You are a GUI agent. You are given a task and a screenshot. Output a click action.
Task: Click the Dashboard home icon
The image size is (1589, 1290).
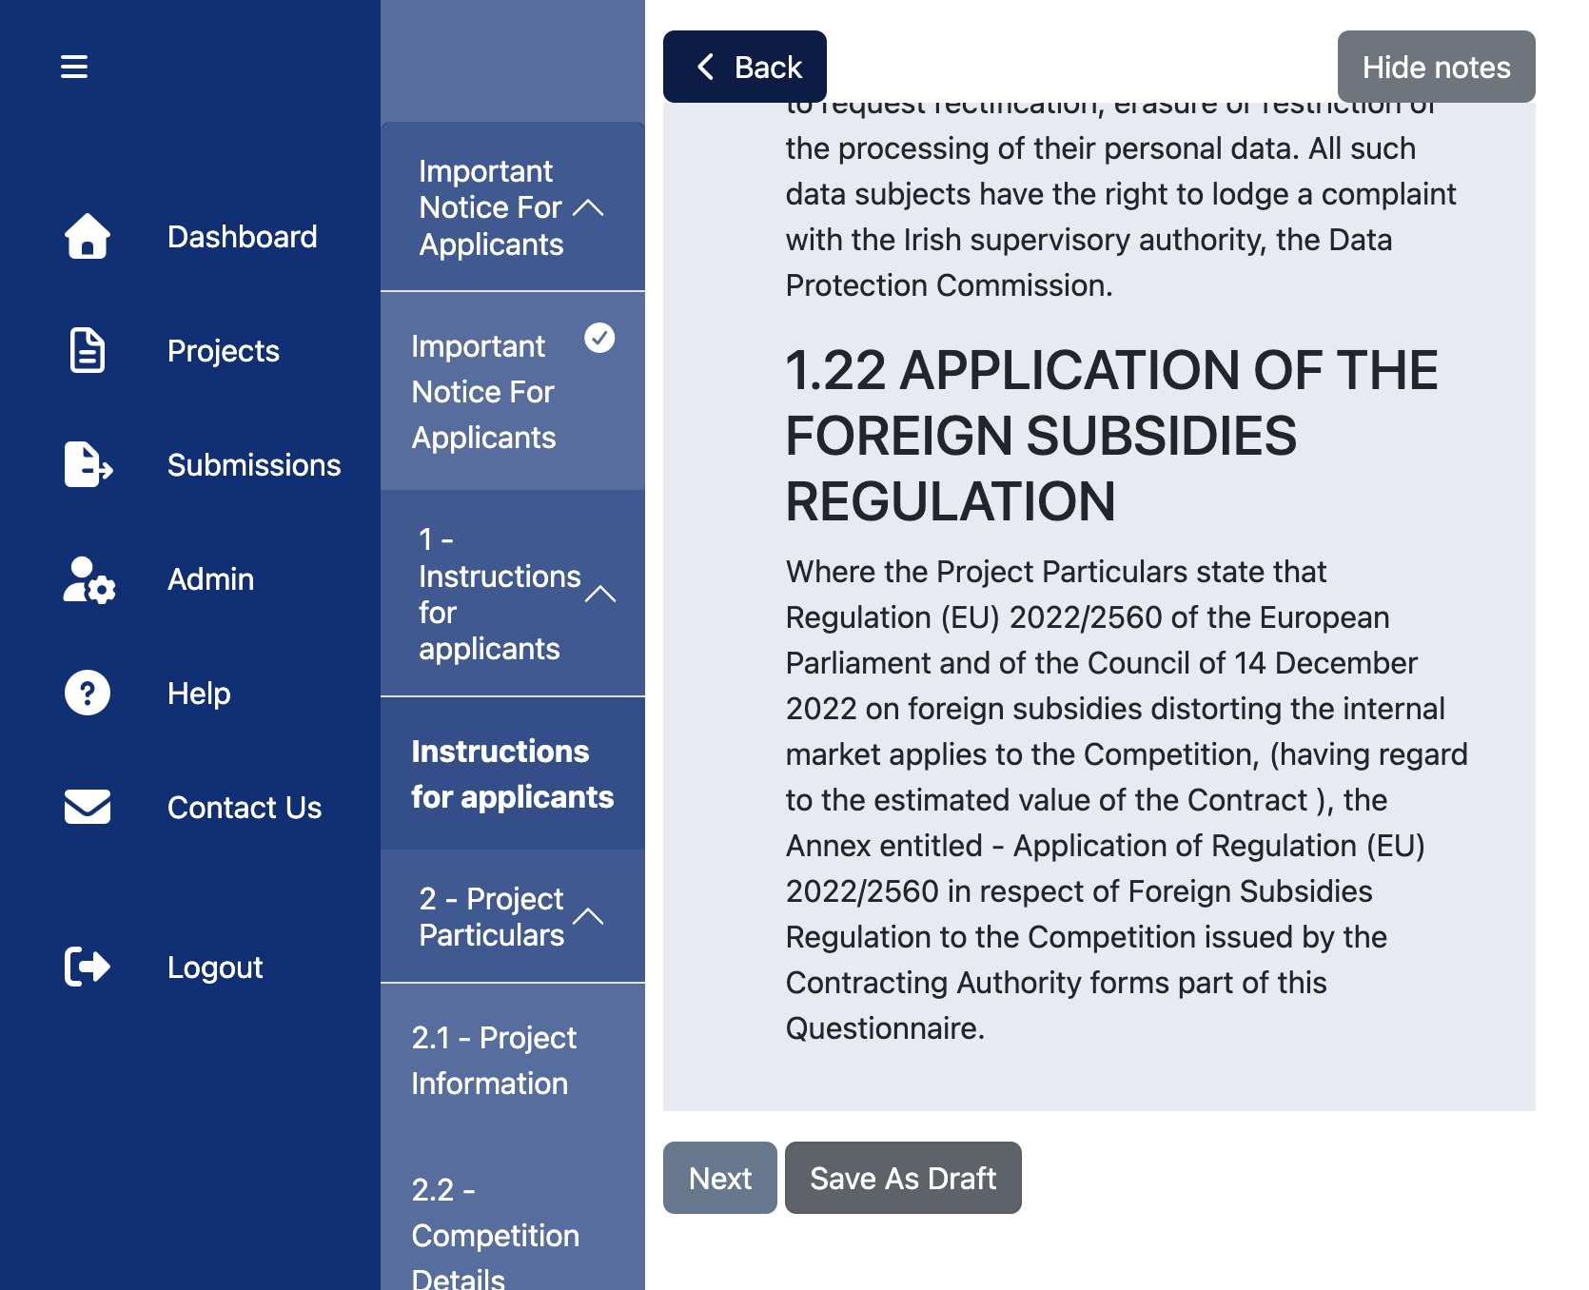click(88, 236)
